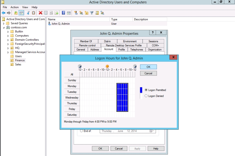235x156 pixels.
Task: Click the blue Help icon in toolbar
Action: click(x=63, y=13)
